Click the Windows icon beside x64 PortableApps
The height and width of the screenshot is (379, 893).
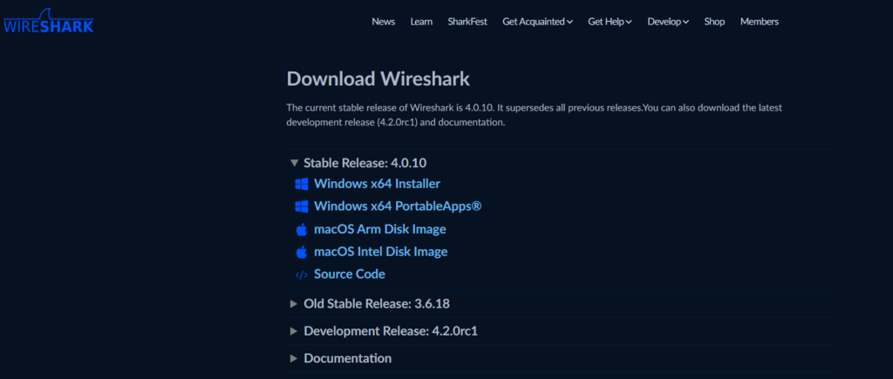click(301, 206)
